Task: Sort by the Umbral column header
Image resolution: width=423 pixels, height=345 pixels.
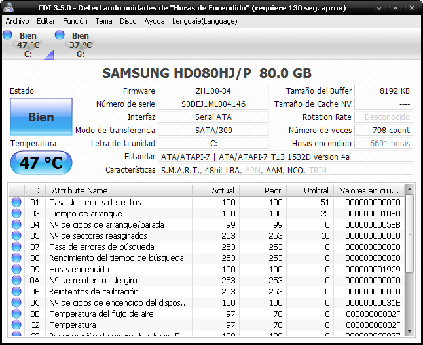Action: [x=310, y=190]
